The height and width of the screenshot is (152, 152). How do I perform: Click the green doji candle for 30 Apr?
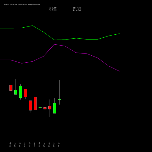[60, 100]
